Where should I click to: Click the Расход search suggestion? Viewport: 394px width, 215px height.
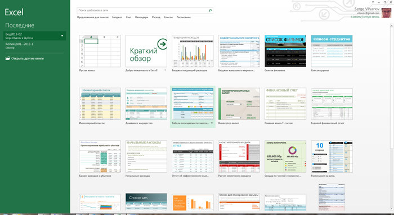[156, 17]
